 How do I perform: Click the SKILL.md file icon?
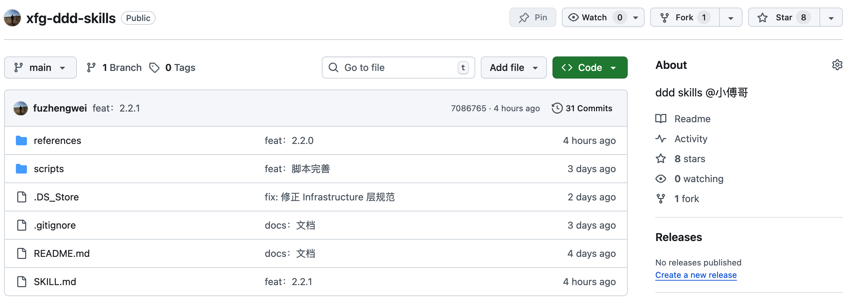coord(22,282)
